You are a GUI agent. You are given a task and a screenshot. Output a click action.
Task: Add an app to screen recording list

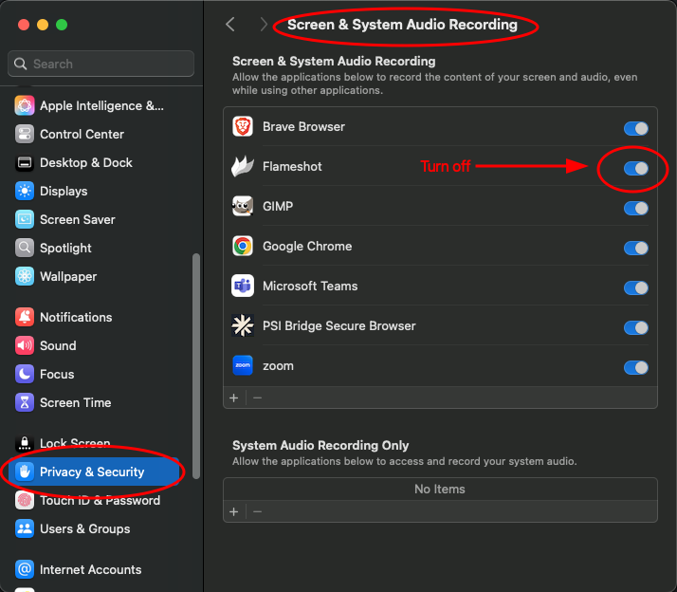(x=234, y=398)
